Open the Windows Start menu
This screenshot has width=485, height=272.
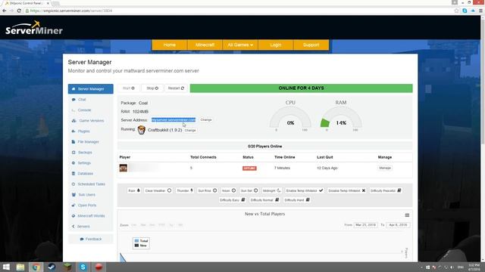6,267
